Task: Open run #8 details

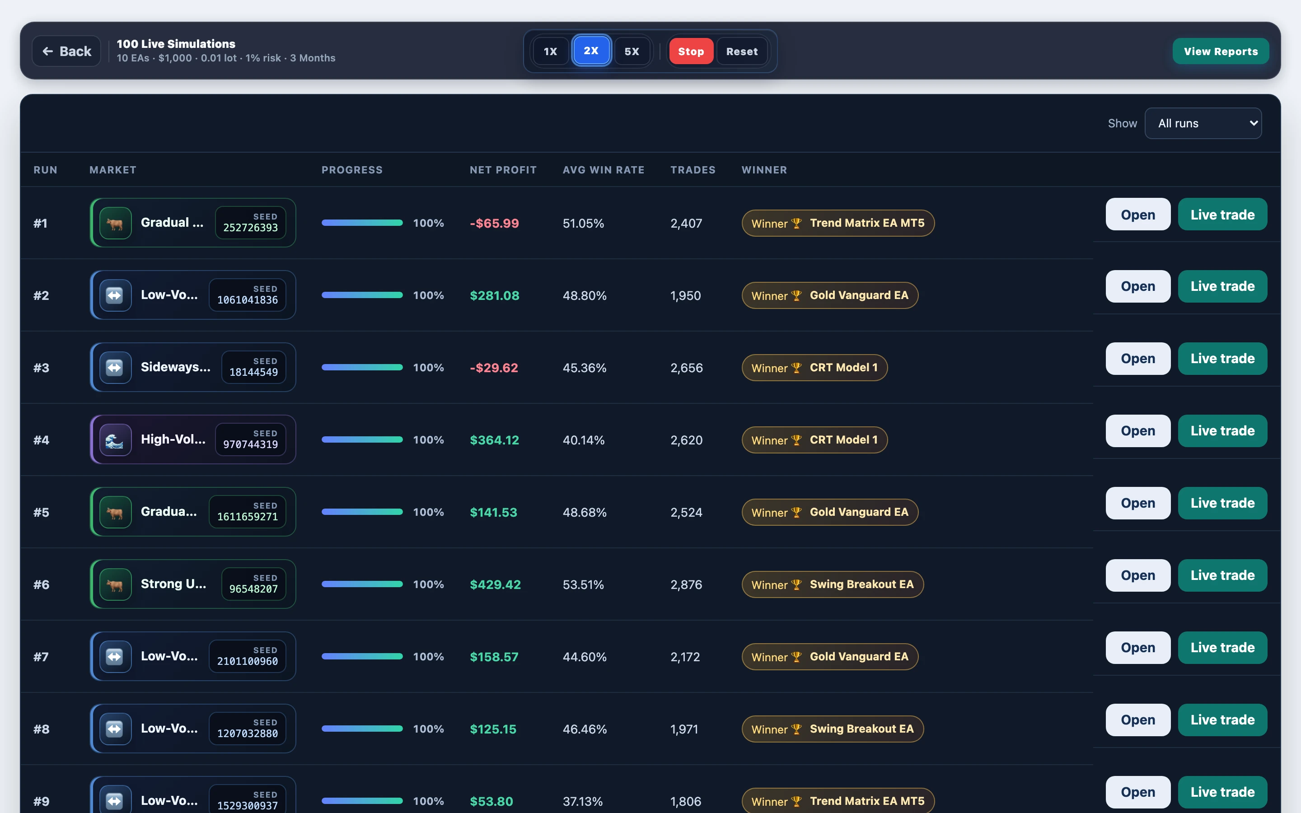Action: (1138, 720)
